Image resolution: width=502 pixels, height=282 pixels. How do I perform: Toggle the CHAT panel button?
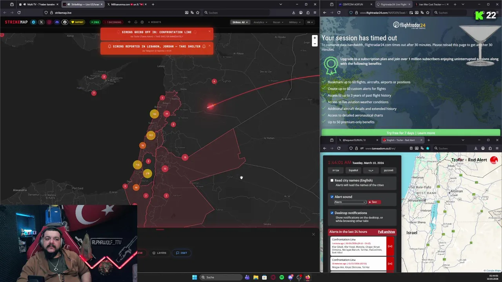click(181, 253)
